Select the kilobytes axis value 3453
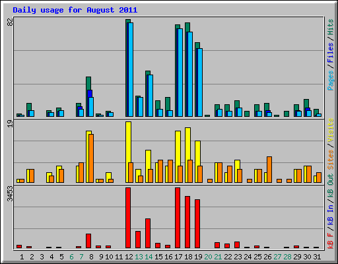 tap(10, 194)
